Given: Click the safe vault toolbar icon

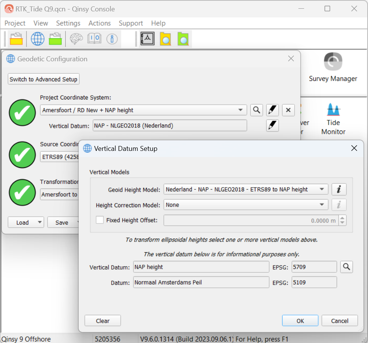Looking at the screenshot, I should pyautogui.click(x=148, y=39).
